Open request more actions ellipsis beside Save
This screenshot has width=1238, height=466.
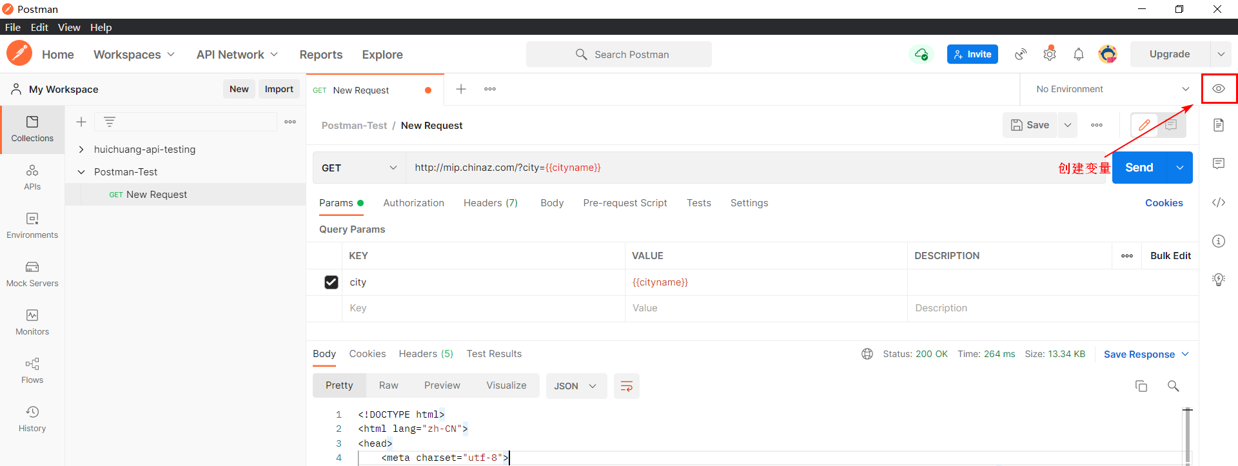pyautogui.click(x=1097, y=125)
